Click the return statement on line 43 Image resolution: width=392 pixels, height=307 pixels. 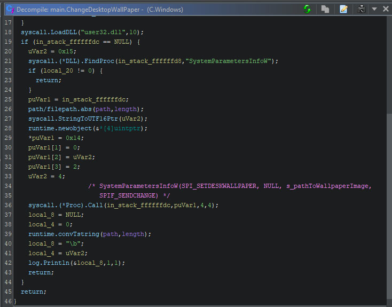click(41, 272)
